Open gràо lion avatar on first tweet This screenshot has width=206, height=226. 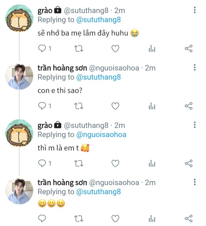pyautogui.click(x=19, y=19)
